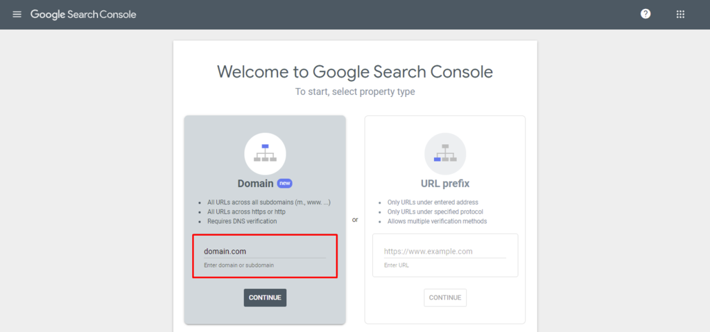Open the help question mark icon
This screenshot has height=332, width=710.
pos(646,14)
